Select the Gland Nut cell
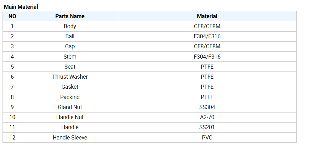The image size is (312, 147). [x=70, y=107]
